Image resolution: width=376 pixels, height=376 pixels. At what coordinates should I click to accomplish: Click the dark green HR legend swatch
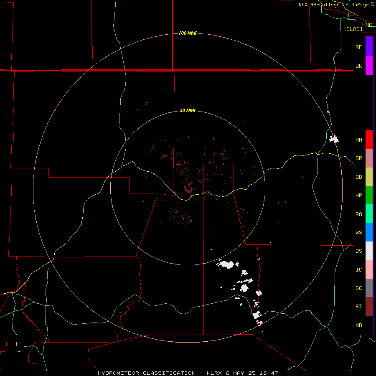click(x=369, y=195)
